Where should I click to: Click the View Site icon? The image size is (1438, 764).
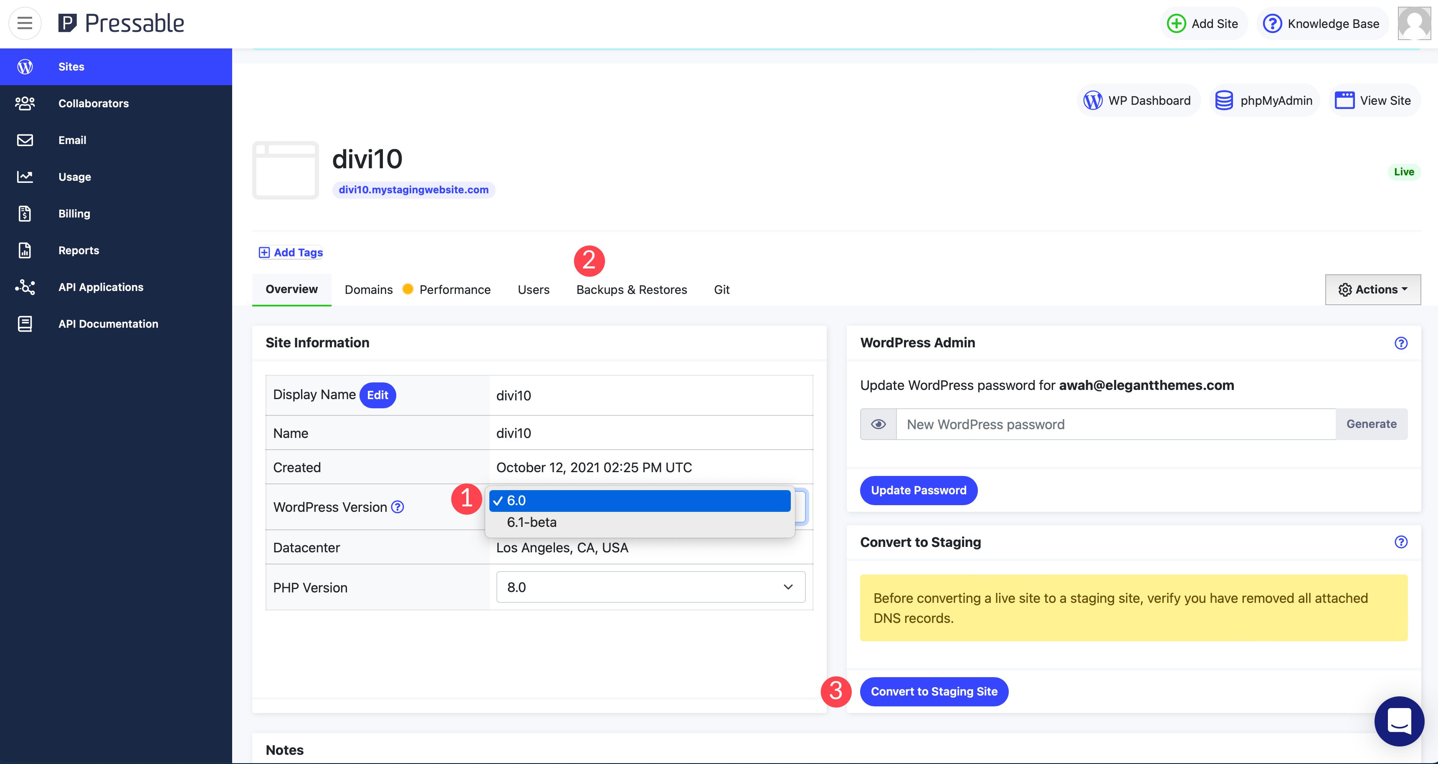coord(1346,99)
